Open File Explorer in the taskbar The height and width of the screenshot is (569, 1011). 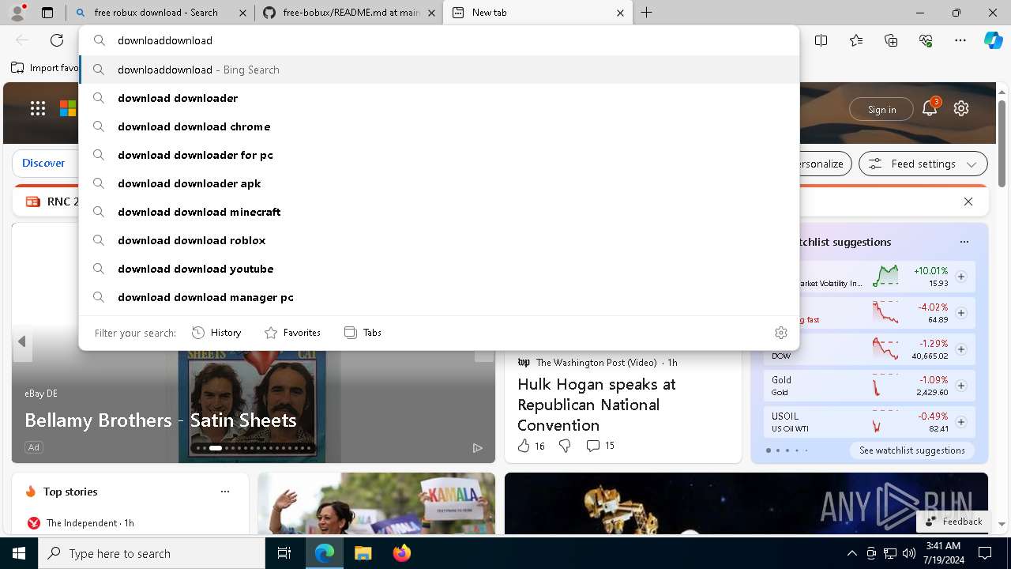coord(363,553)
